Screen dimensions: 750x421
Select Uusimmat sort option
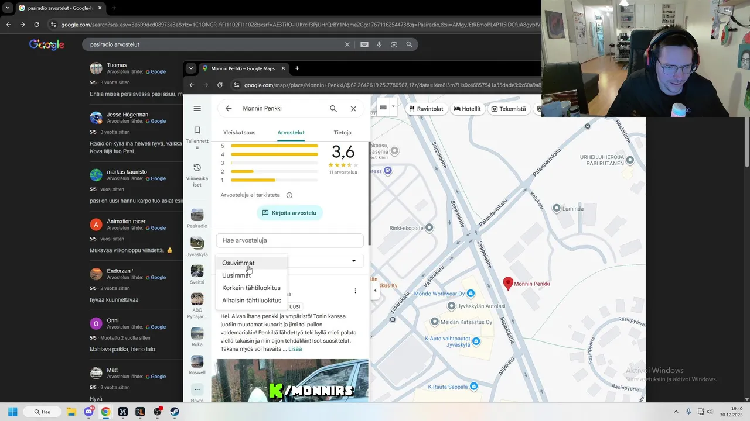[252, 275]
